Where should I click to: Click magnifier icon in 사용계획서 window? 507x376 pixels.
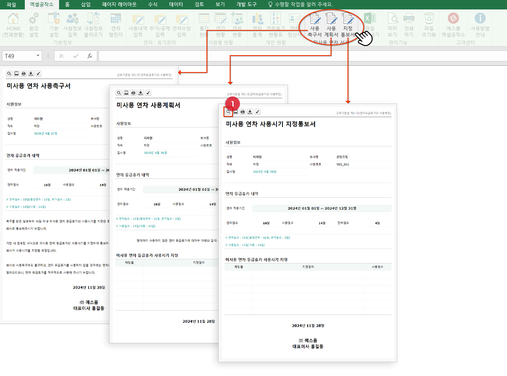(x=119, y=93)
